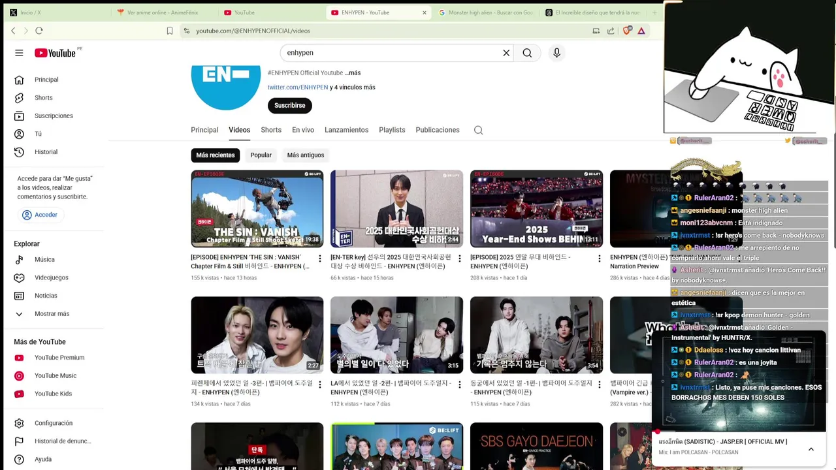
Task: Go back with browser back arrow
Action: tap(13, 31)
